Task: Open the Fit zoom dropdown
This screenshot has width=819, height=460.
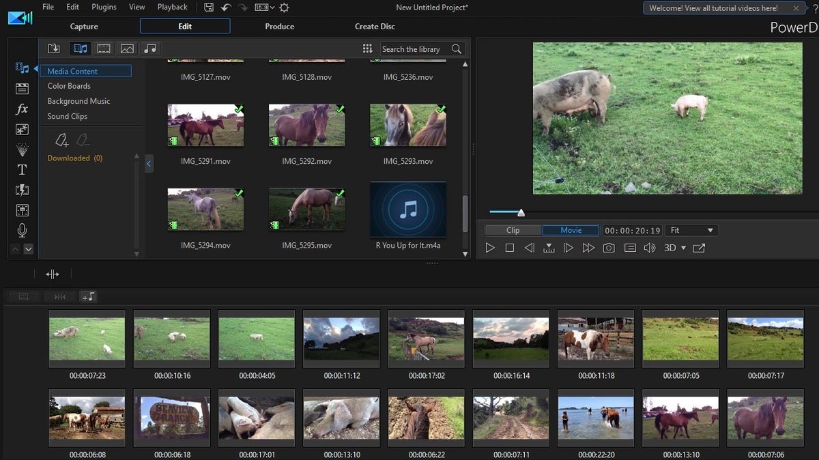Action: pos(691,231)
